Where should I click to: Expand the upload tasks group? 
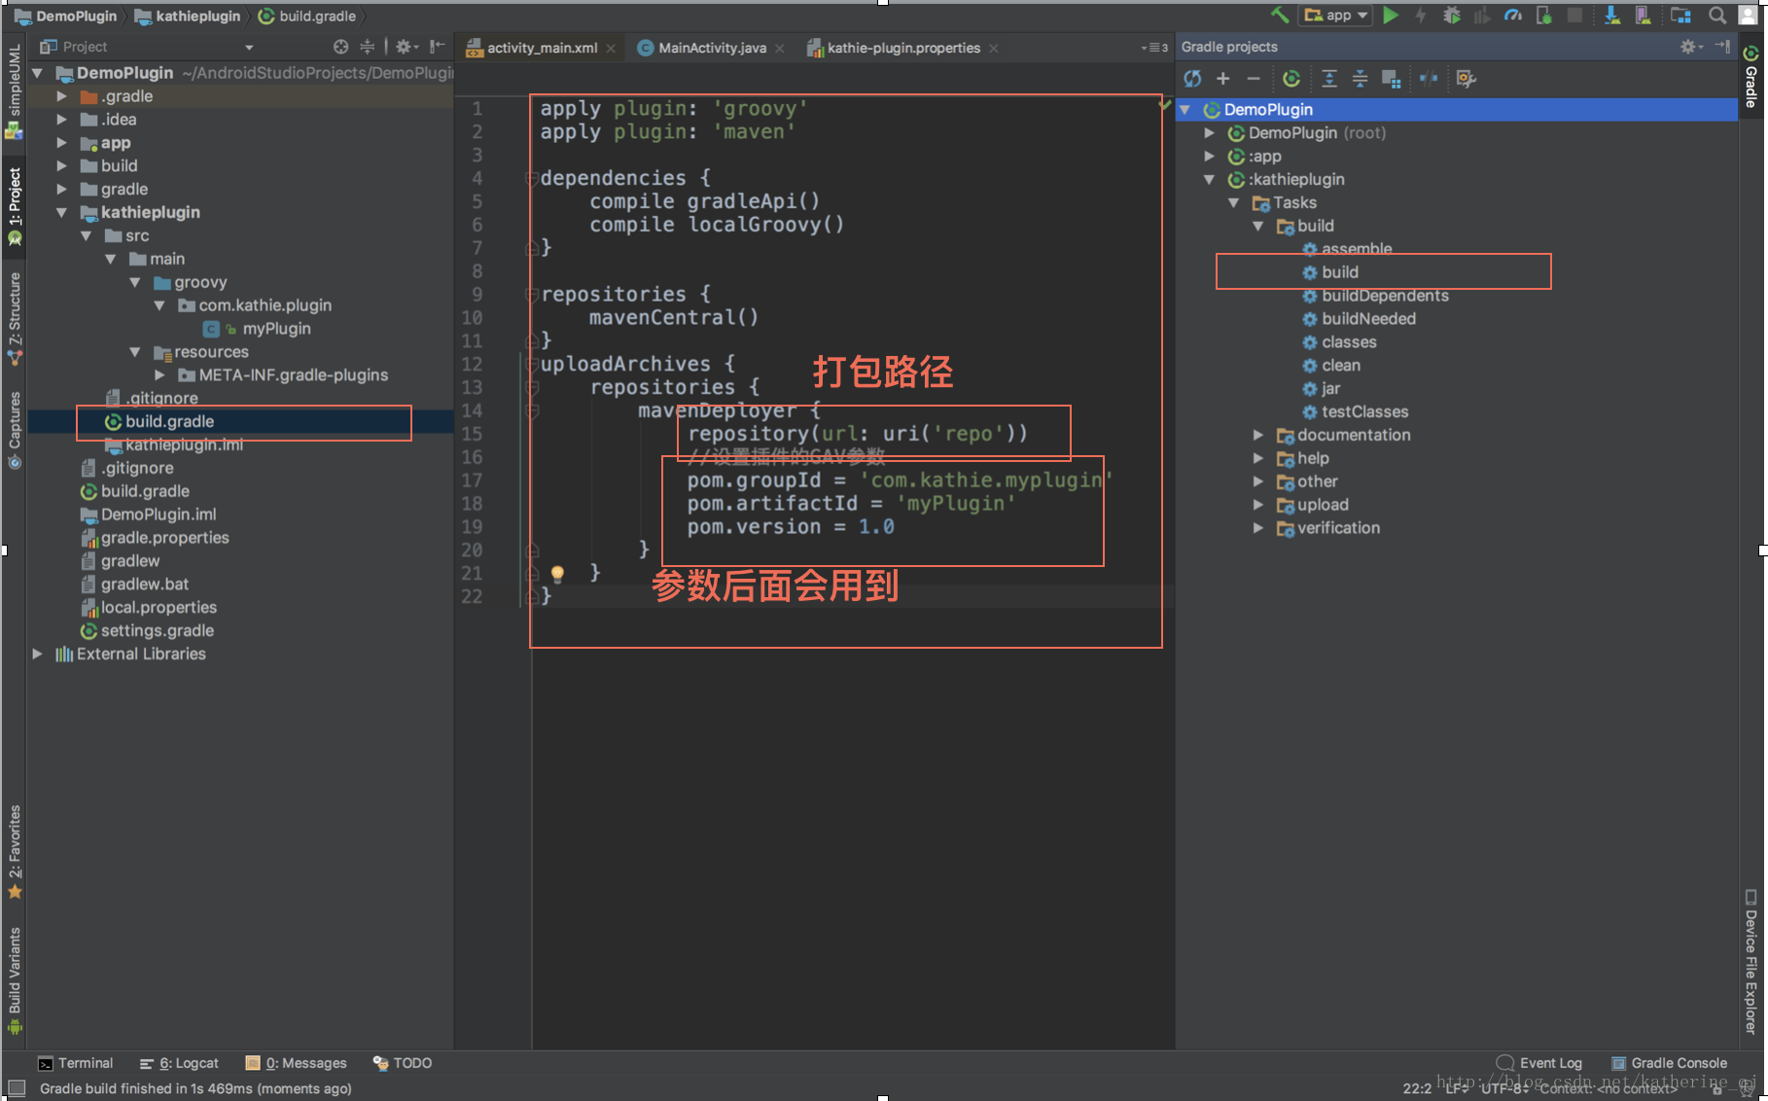pyautogui.click(x=1258, y=505)
